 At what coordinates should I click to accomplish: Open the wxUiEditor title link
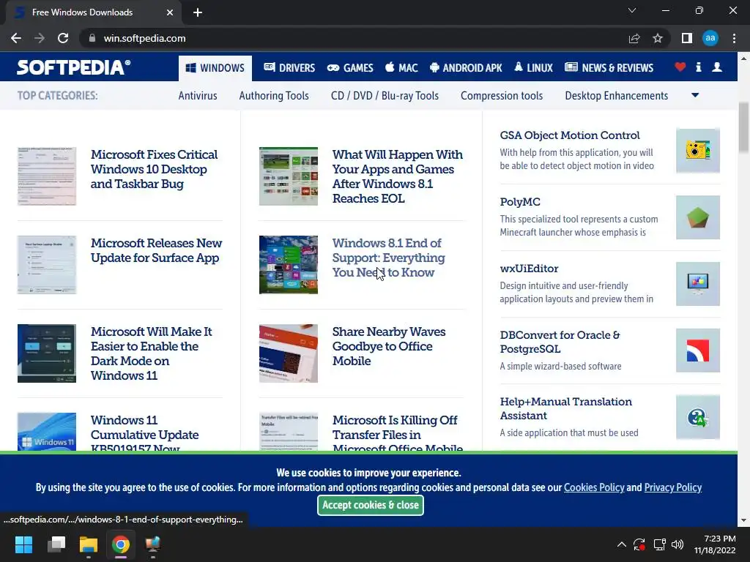529,269
